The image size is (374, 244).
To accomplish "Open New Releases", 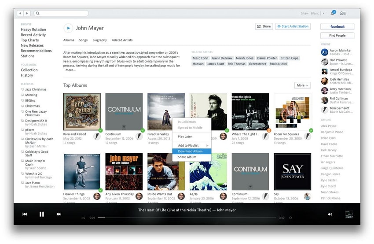I will 32,45.
